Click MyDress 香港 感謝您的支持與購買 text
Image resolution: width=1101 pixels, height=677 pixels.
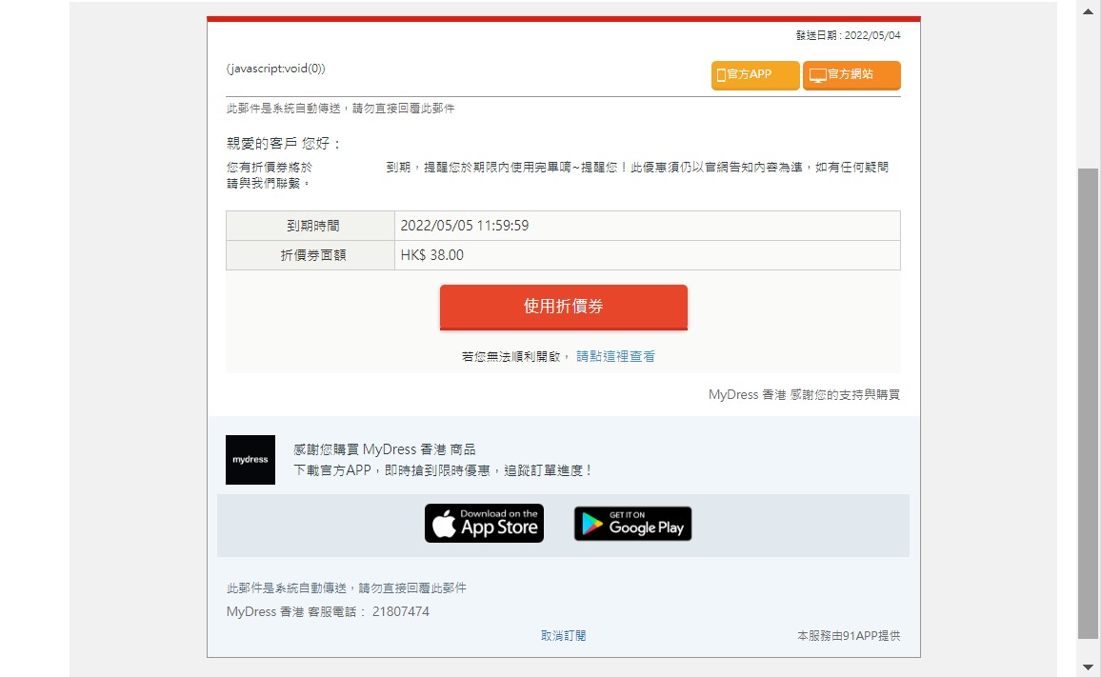tap(804, 395)
